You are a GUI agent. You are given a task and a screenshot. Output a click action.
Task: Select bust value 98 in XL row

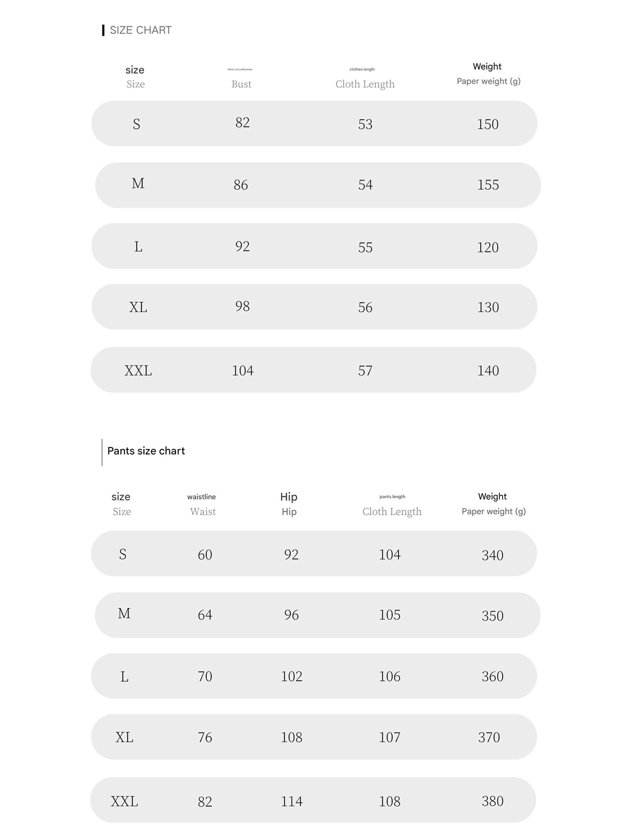click(242, 306)
